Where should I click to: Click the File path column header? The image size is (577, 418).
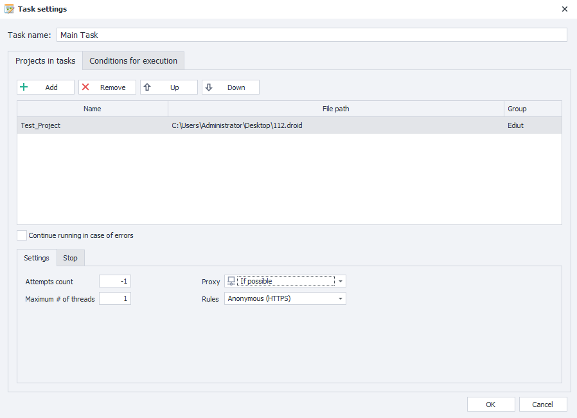click(335, 108)
